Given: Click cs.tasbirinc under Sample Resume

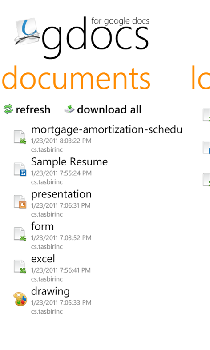Looking at the screenshot, I should click(47, 182).
